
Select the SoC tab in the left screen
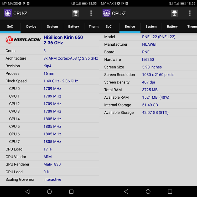click(x=10, y=26)
